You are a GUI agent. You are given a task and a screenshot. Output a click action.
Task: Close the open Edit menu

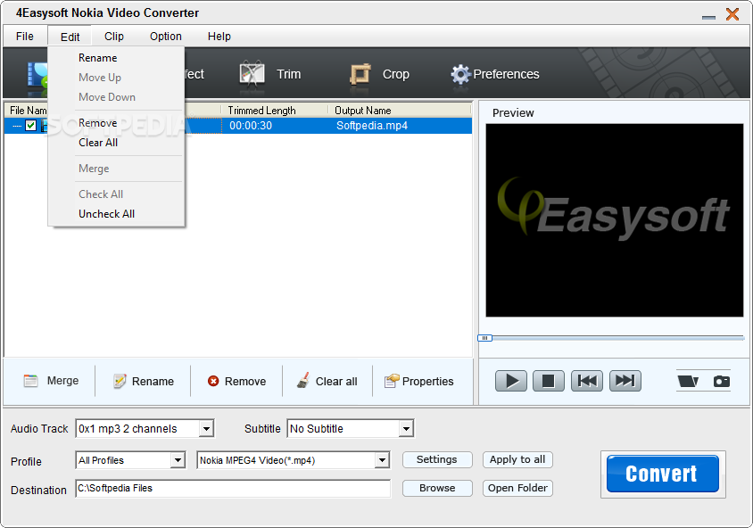click(70, 37)
